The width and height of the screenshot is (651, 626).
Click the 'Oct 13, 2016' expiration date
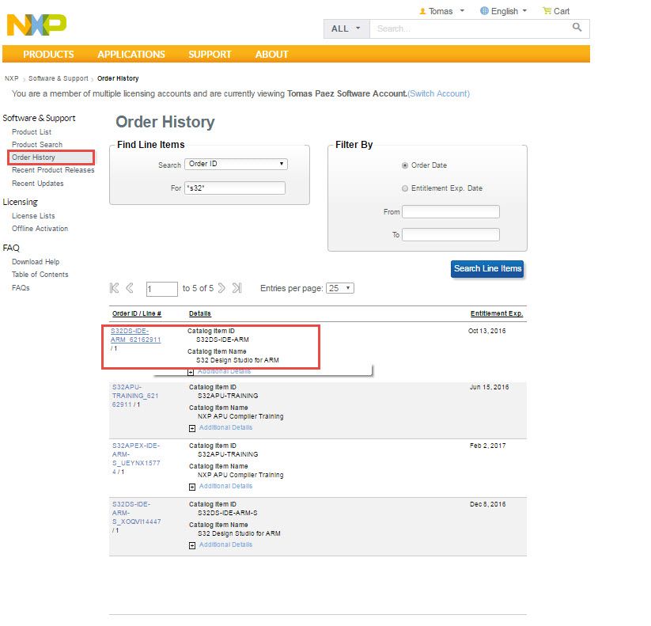point(486,331)
